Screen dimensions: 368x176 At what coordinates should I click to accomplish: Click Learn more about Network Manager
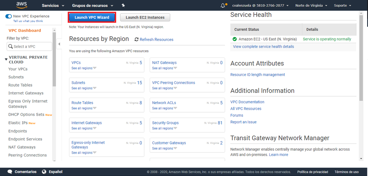point(279,155)
